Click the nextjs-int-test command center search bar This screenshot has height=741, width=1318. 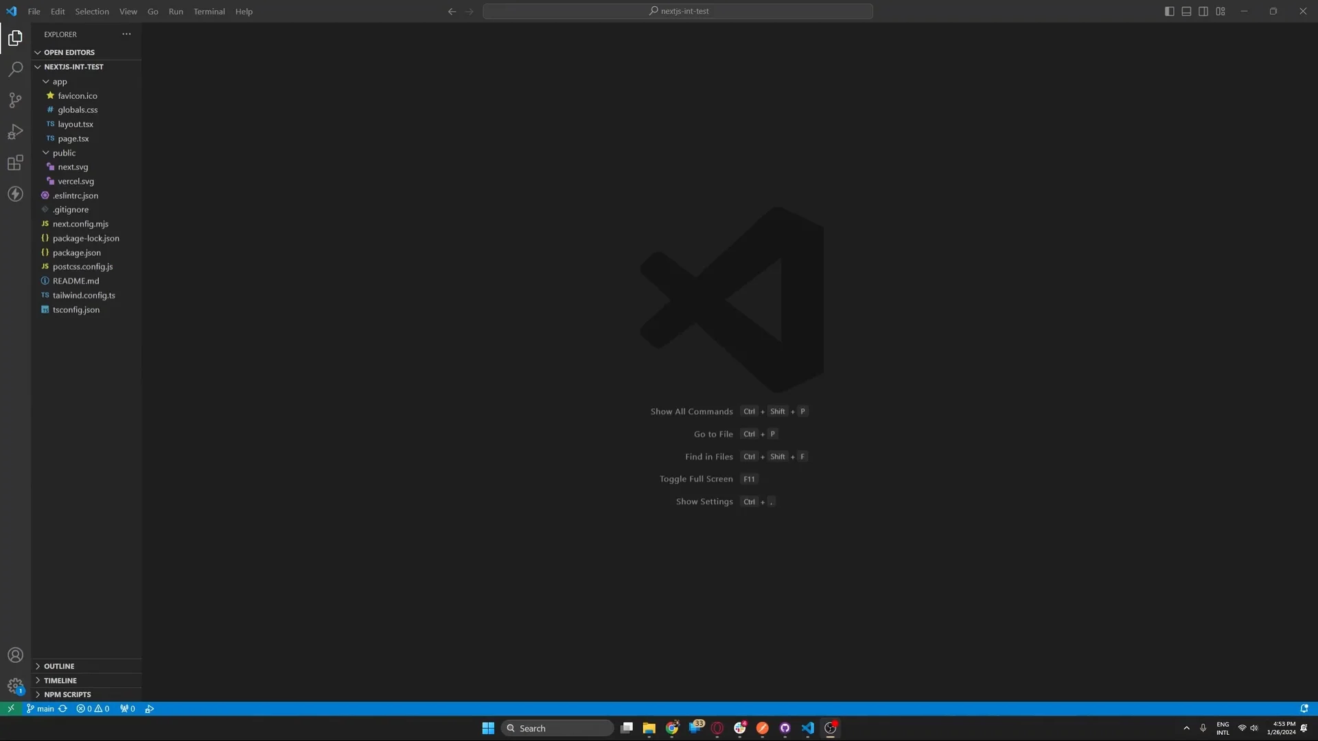678,11
